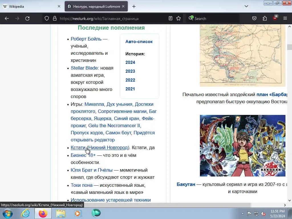Open the Синий кран link
Viewport: 292px width, 219px height.
126,118
